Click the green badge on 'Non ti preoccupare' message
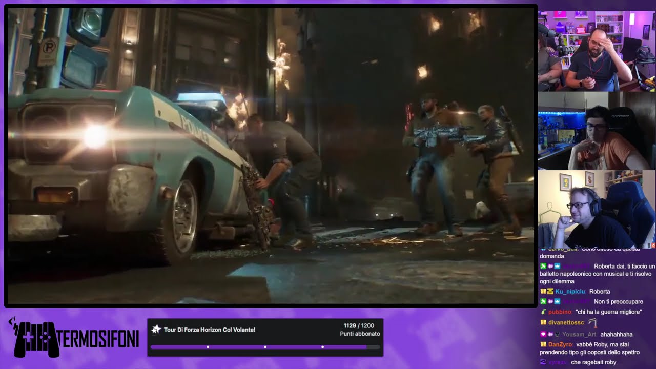This screenshot has width=656, height=369. [543, 301]
